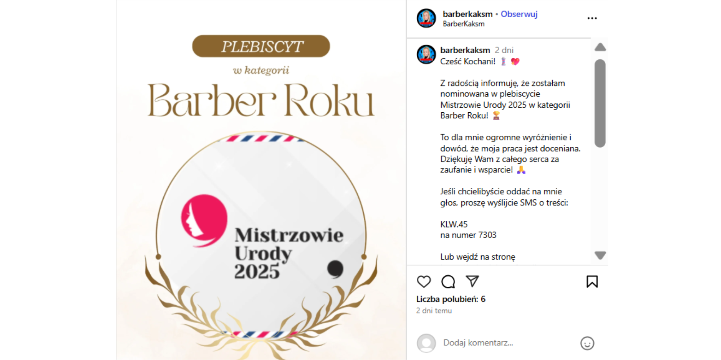721x360 pixels.
Task: Click the commenter avatar placeholder icon
Action: click(x=426, y=343)
